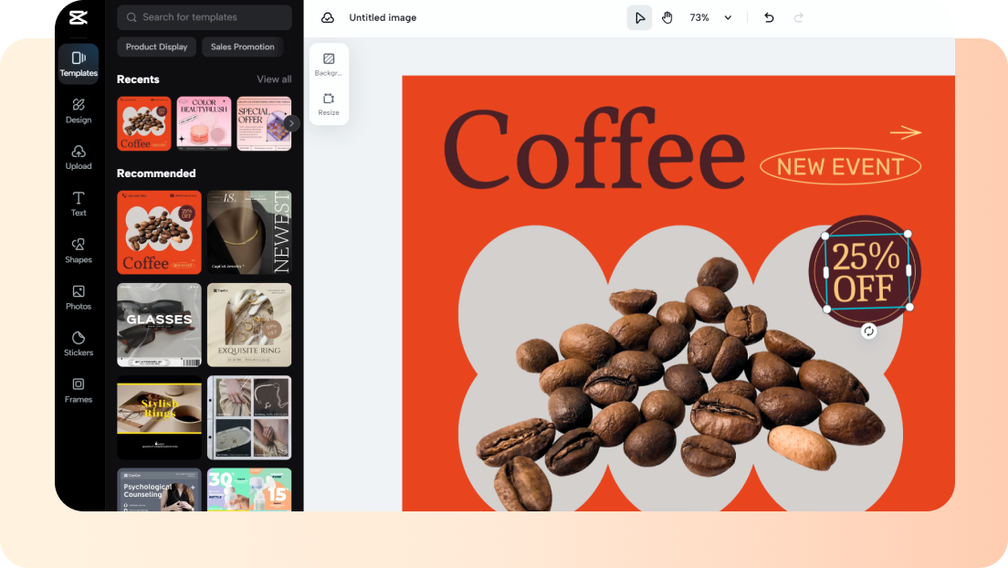Choose the colorful 30 bottle template
This screenshot has height=568, width=1008.
click(248, 489)
